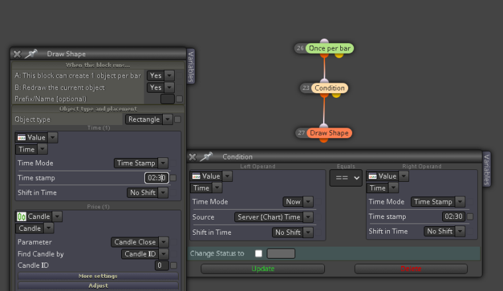
Task: Open option B Redraw Yes dropdown
Action: 161,87
